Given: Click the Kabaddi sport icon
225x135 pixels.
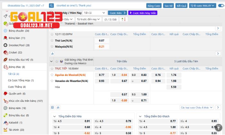Looking at the screenshot, I should (x=5, y=122).
